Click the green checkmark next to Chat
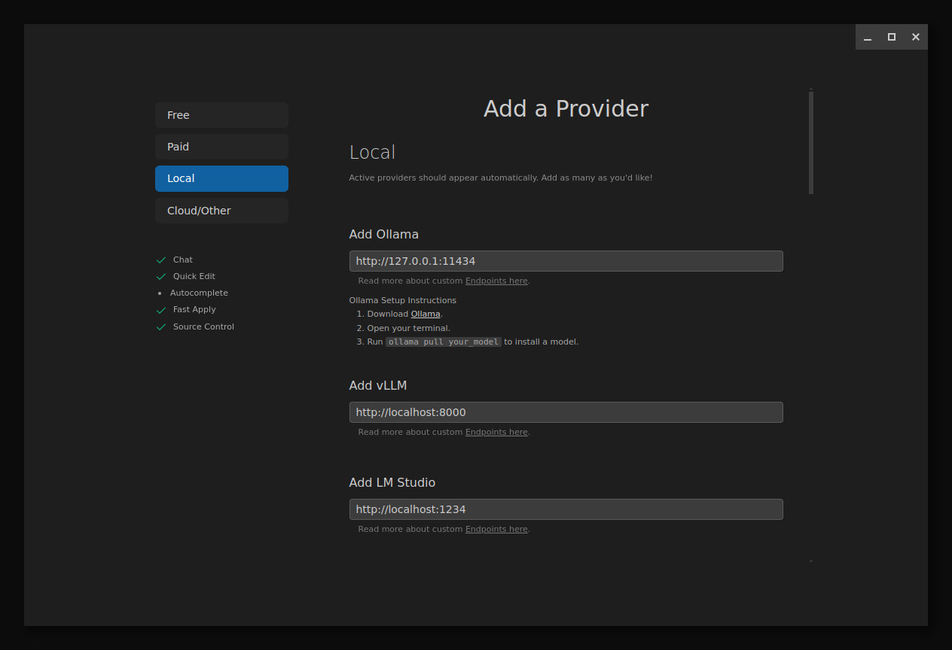Viewport: 952px width, 650px height. (x=160, y=260)
